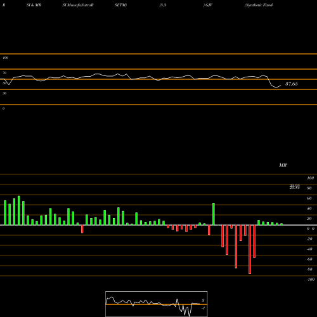Click the MR label above the histogram
Viewport: 317px width, 317px height.
[283, 165]
